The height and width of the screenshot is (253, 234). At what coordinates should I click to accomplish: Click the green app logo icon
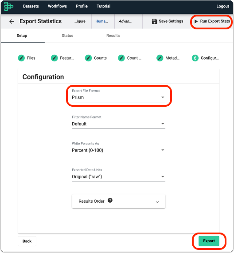click(x=9, y=6)
